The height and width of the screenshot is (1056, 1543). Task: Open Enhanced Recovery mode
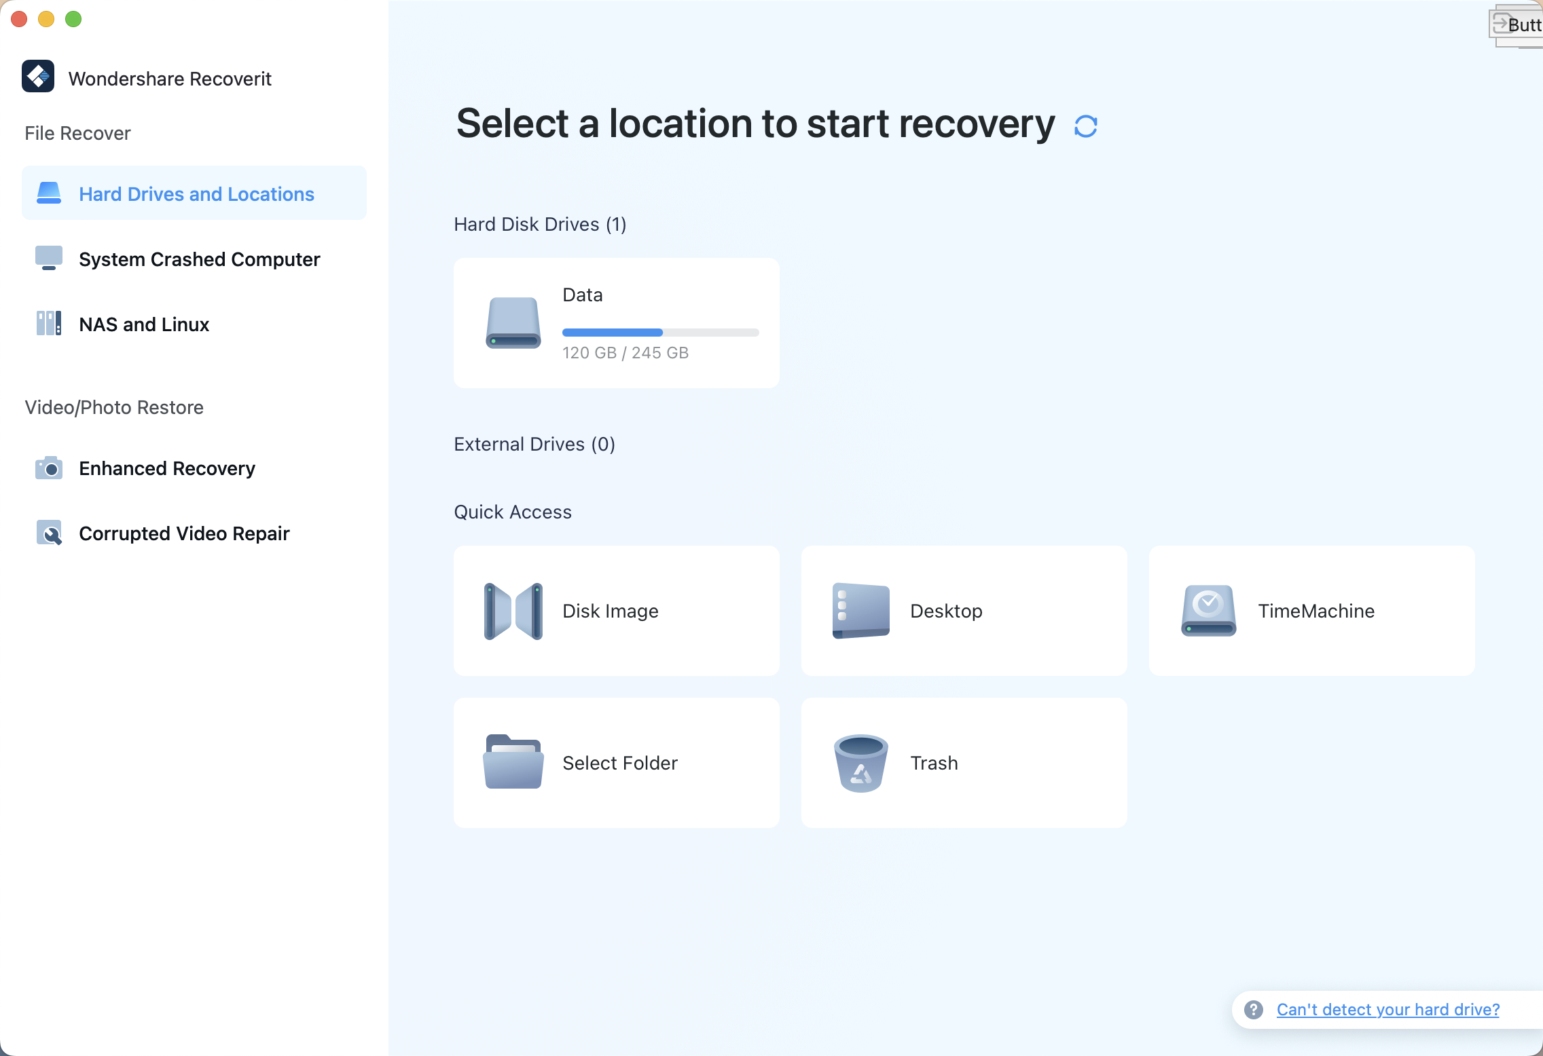(194, 468)
